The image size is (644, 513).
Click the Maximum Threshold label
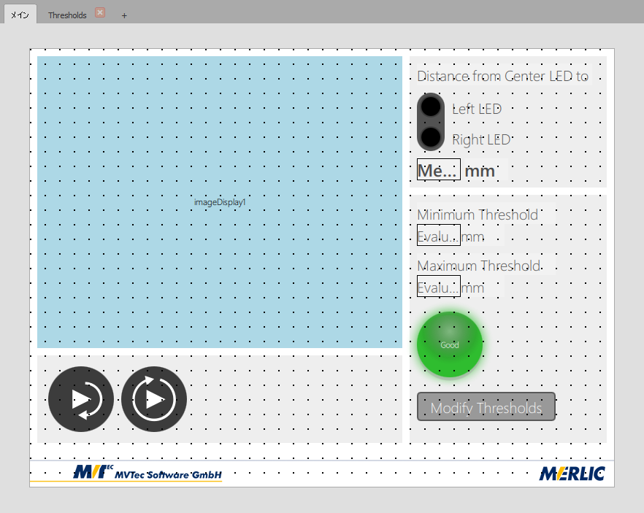pyautogui.click(x=479, y=266)
